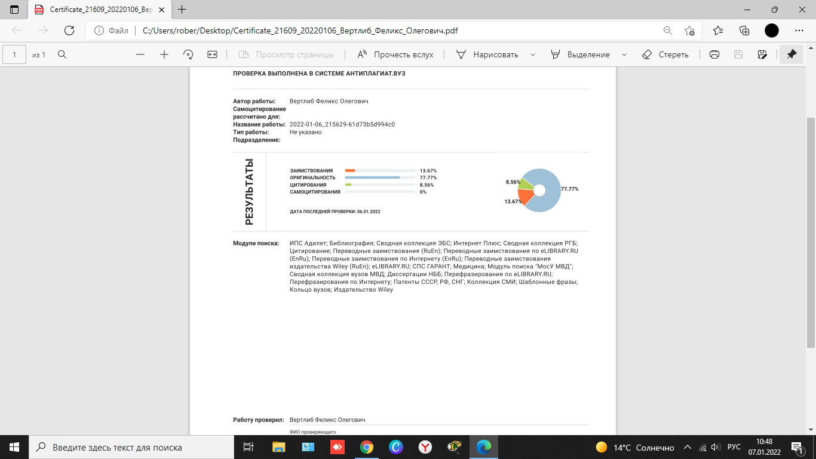
Task: Open the clock and calendar 10:48
Action: point(764,447)
